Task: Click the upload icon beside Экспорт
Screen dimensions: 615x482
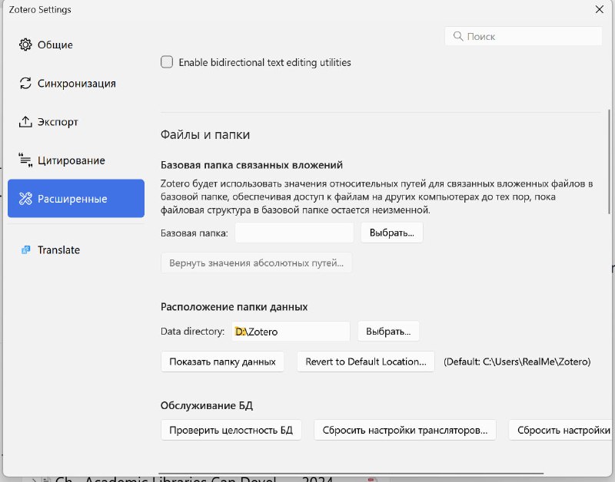Action: 25,122
